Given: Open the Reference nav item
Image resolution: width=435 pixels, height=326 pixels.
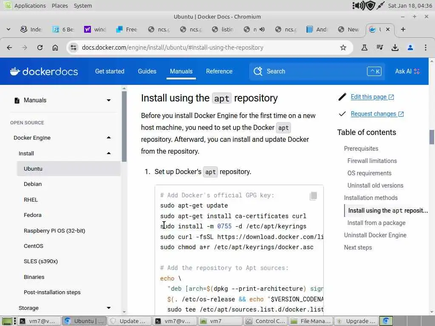Looking at the screenshot, I should 219,71.
